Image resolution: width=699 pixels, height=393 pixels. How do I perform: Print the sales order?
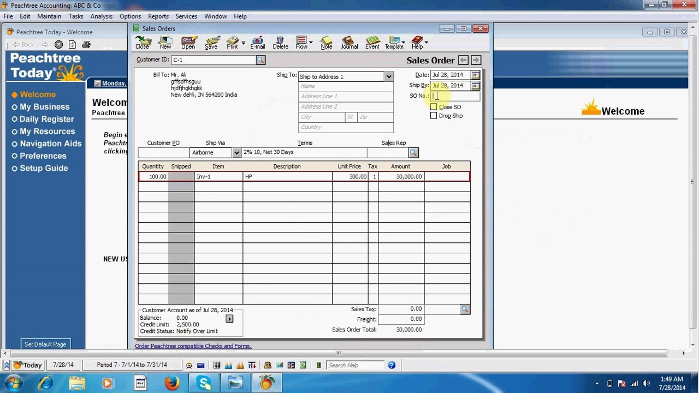click(233, 43)
